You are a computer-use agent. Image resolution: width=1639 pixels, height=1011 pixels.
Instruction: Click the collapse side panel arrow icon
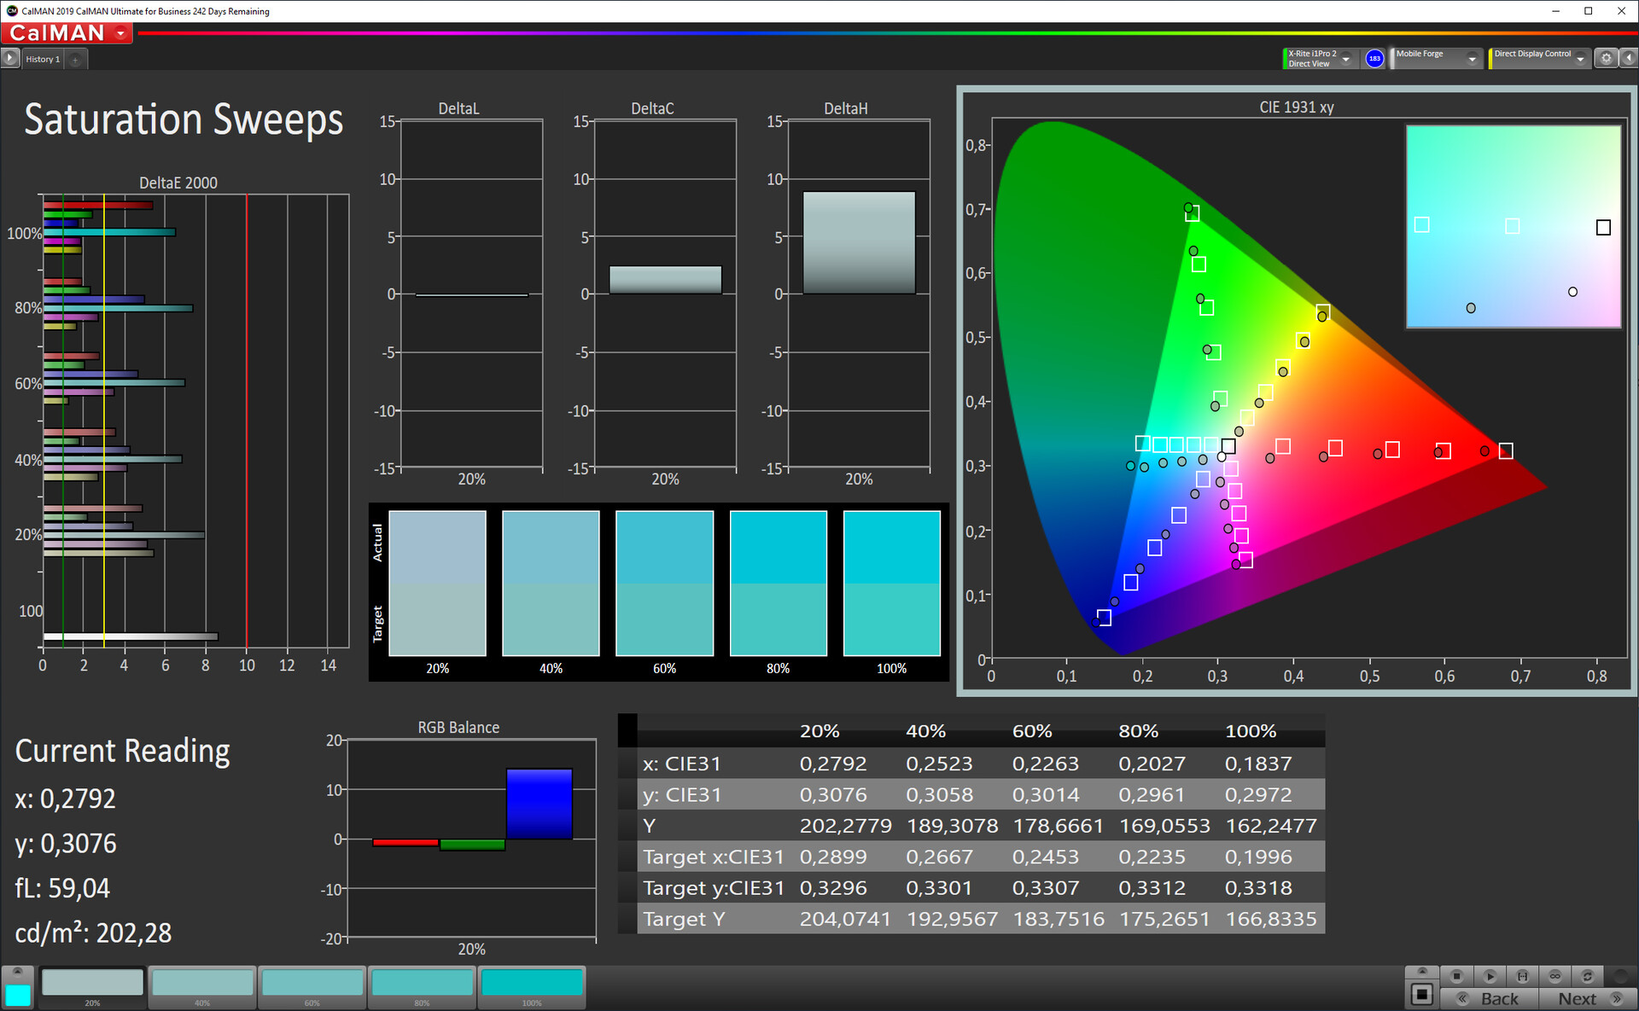(x=1629, y=58)
